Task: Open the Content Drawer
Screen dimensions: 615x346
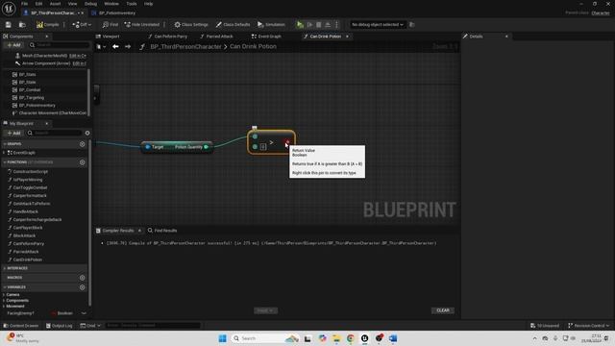Action: pos(21,326)
